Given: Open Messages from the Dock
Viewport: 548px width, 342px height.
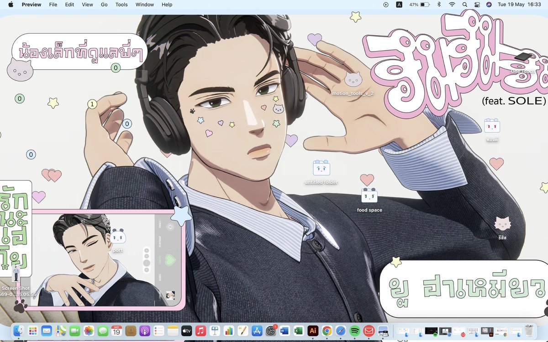Looking at the screenshot, I should click(x=102, y=331).
